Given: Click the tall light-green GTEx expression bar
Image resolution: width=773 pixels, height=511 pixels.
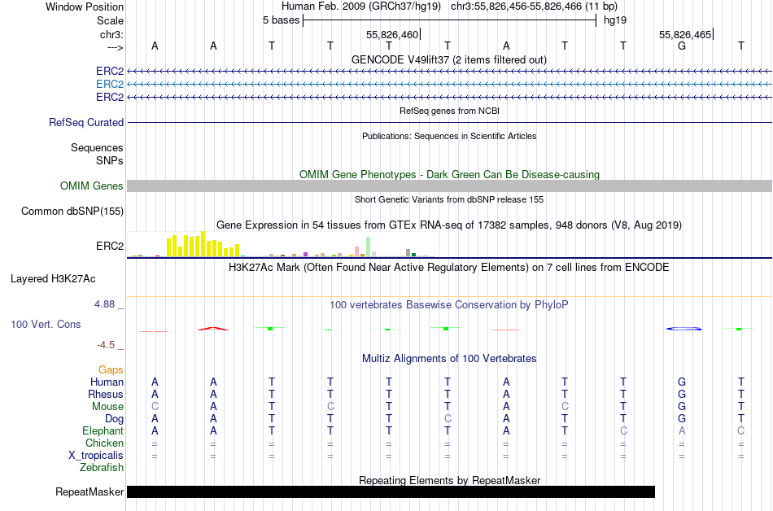Looking at the screenshot, I should point(369,247).
